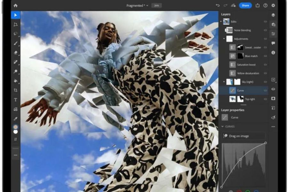Open the Help icon
288x192 pixels.
pyautogui.click(x=265, y=5)
